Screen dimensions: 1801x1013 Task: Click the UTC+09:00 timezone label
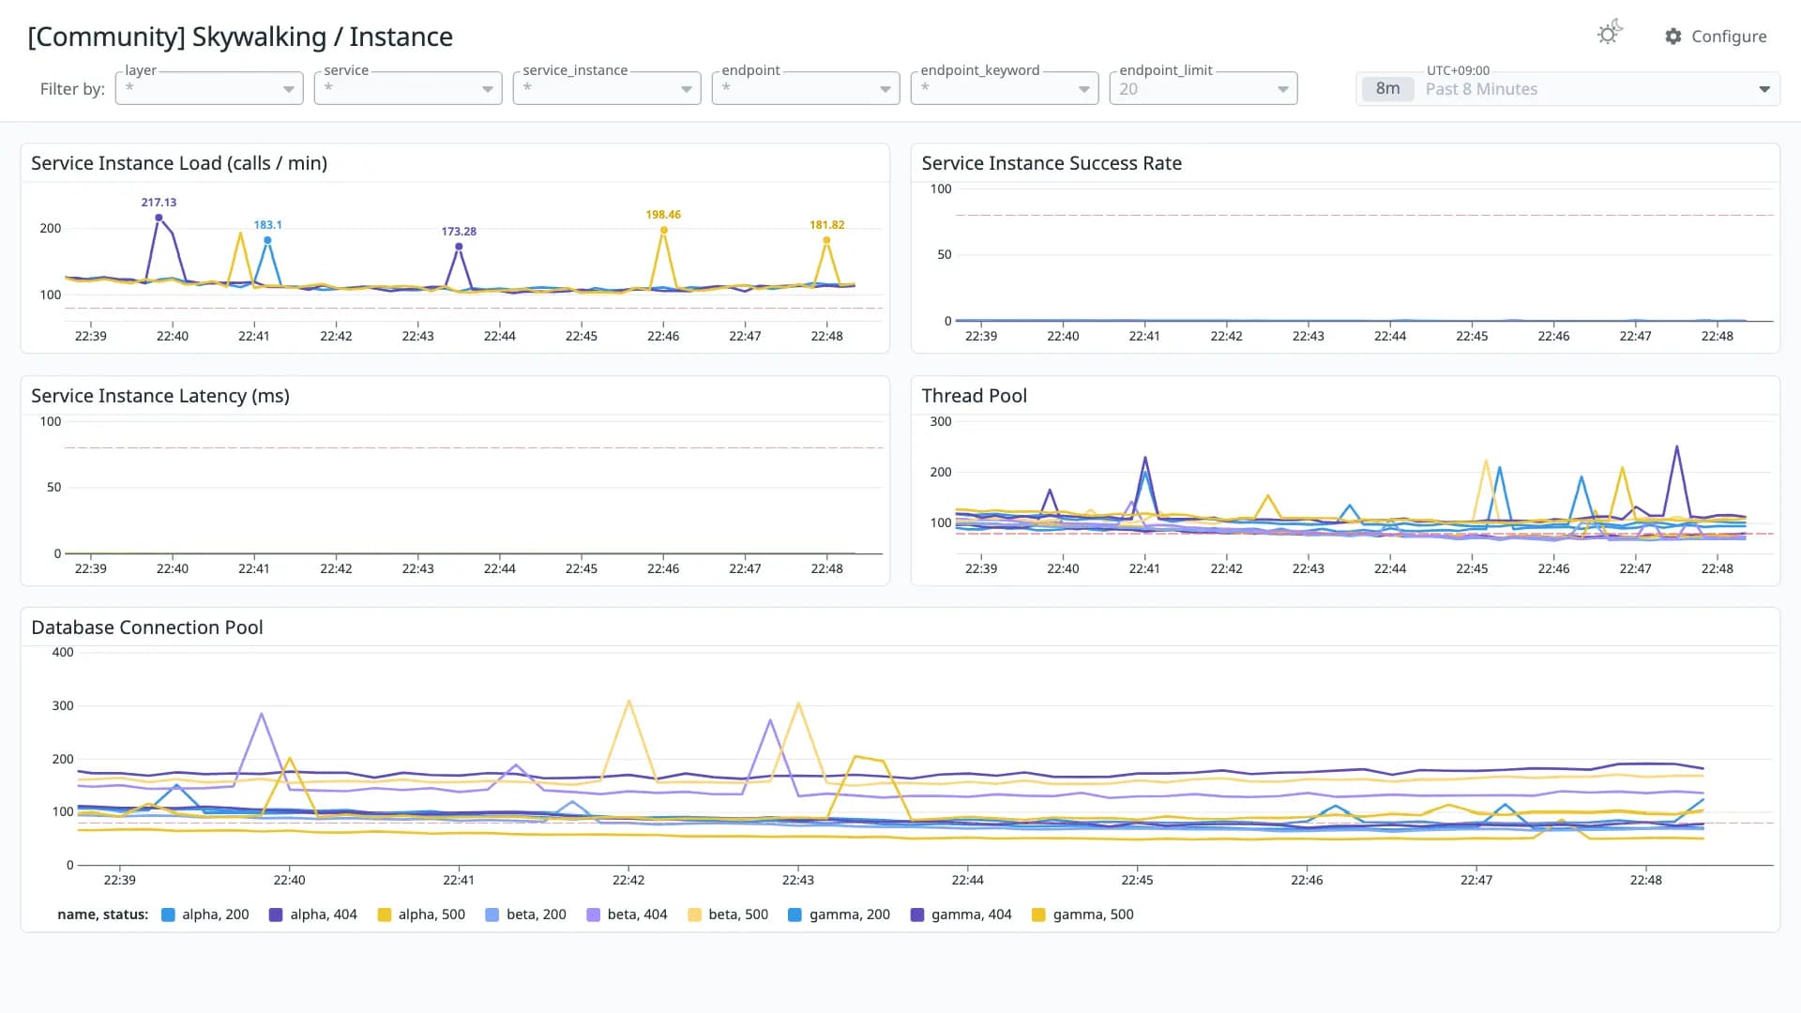click(x=1458, y=70)
